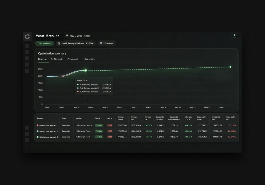Click the Alerts column header
Screen dimensions: 265x185
pos(110,118)
